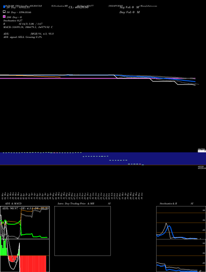
Task: Click the dark blue volume band
Action: coord(103,159)
